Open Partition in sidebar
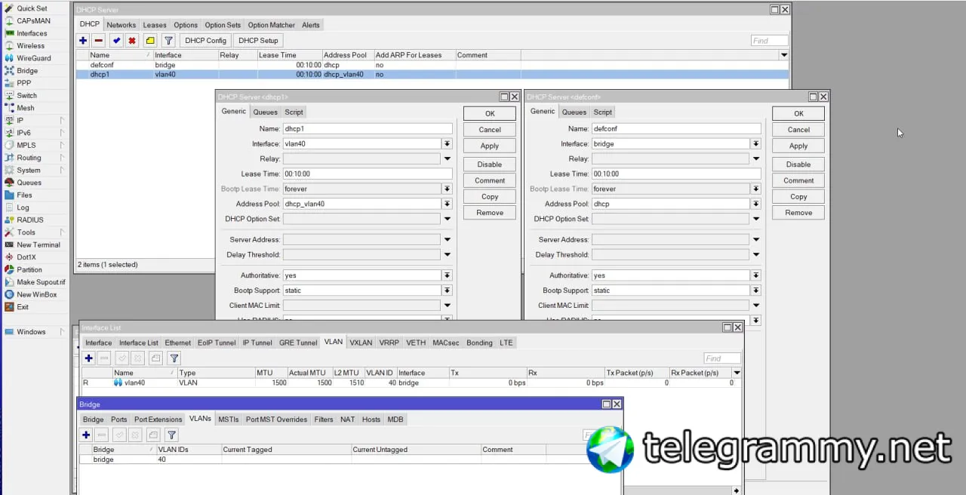This screenshot has width=966, height=495. tap(29, 269)
